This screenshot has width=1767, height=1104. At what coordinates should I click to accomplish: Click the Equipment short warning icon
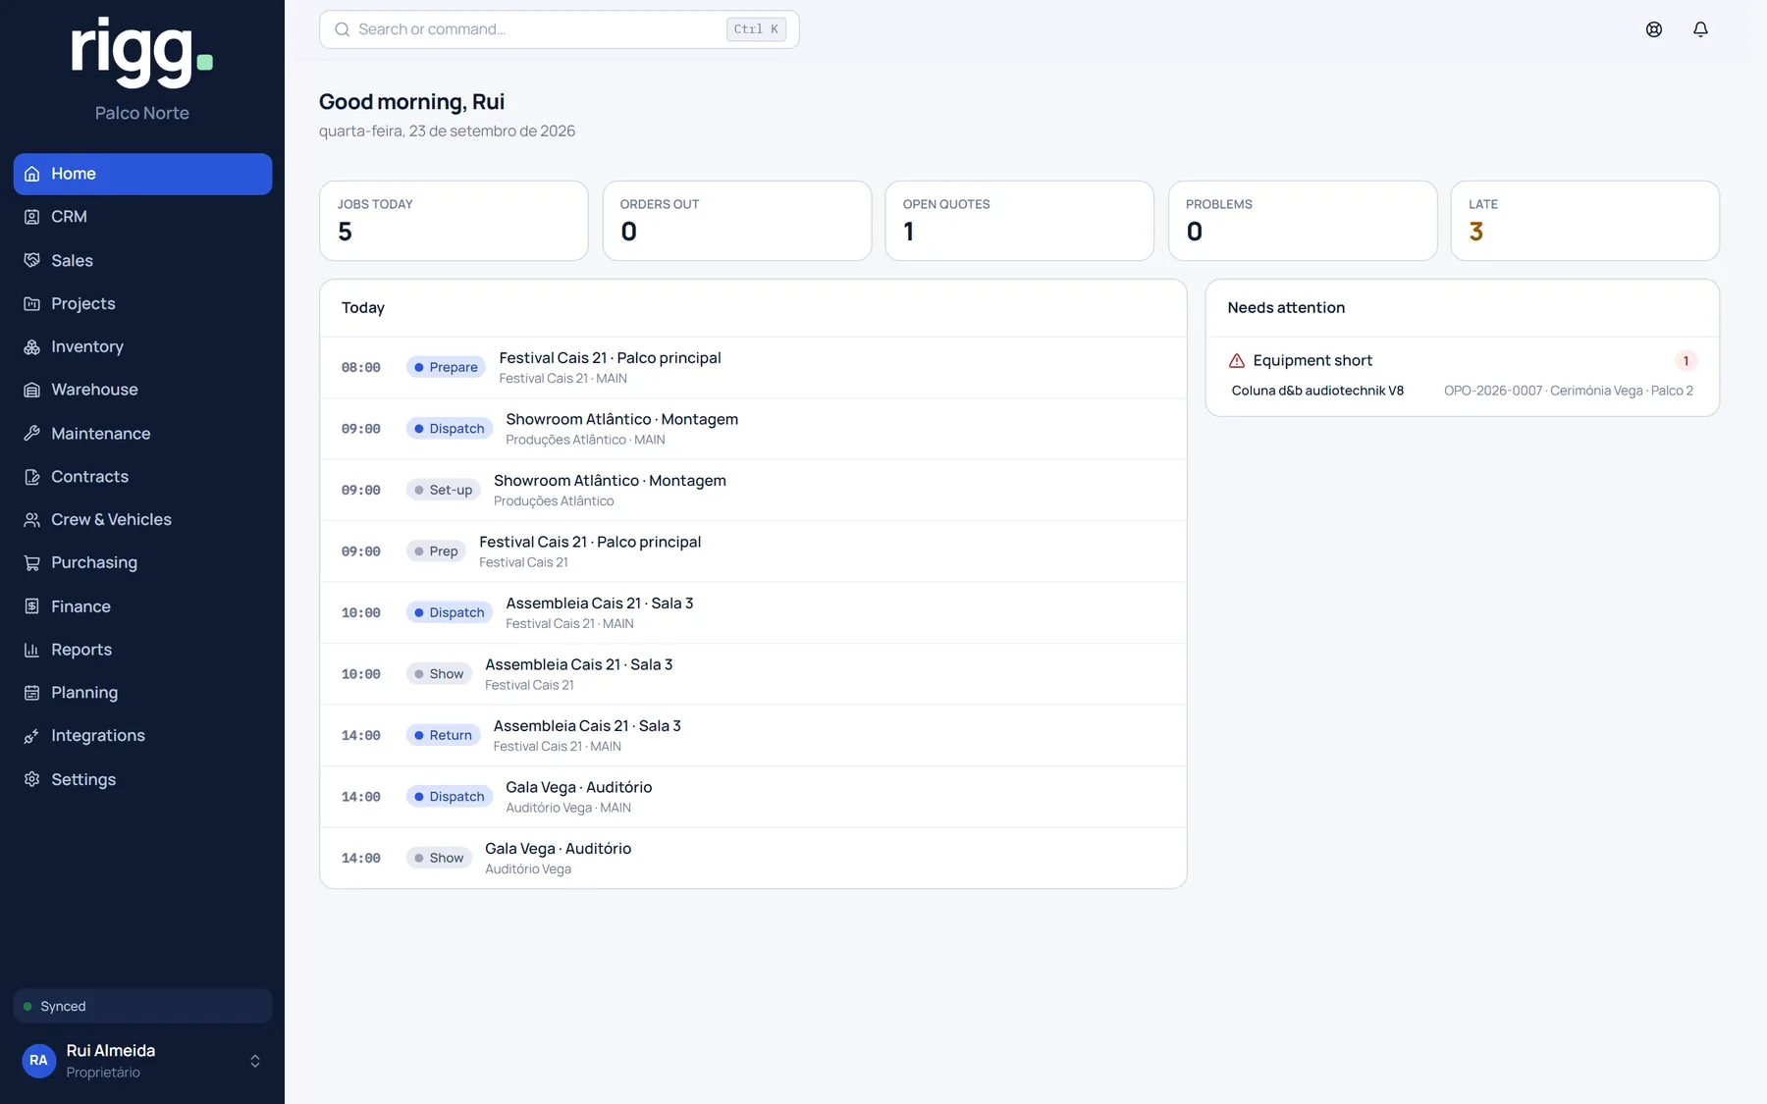coord(1237,361)
